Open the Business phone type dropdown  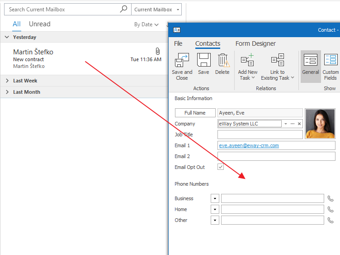pos(215,198)
